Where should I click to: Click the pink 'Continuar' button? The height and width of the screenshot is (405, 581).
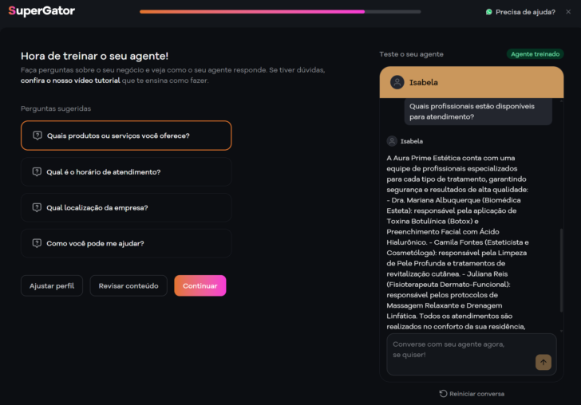point(200,285)
